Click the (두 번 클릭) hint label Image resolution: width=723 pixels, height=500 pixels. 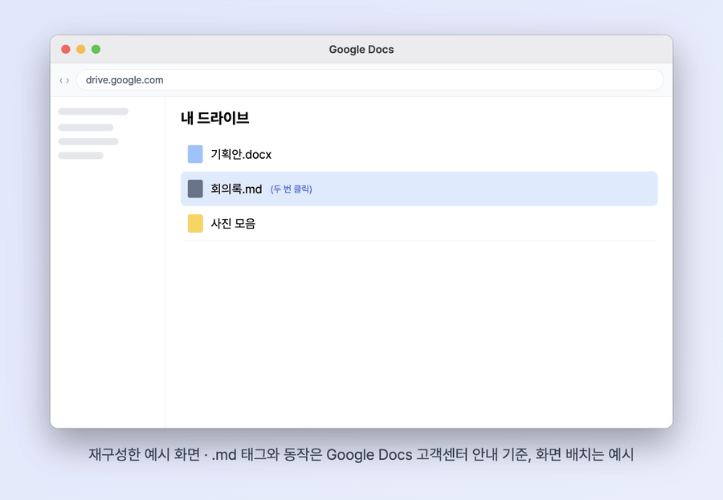tap(291, 189)
